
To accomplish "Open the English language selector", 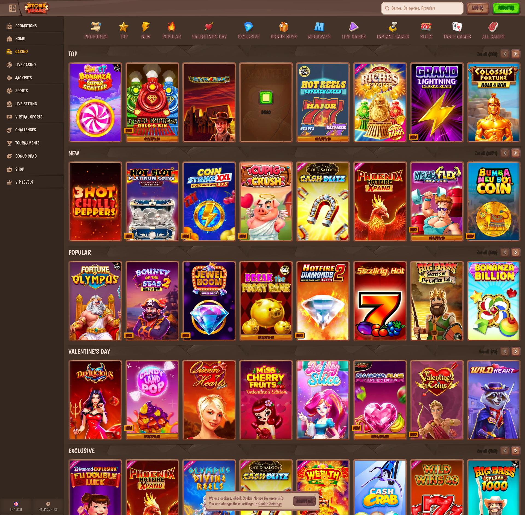I will (16, 506).
